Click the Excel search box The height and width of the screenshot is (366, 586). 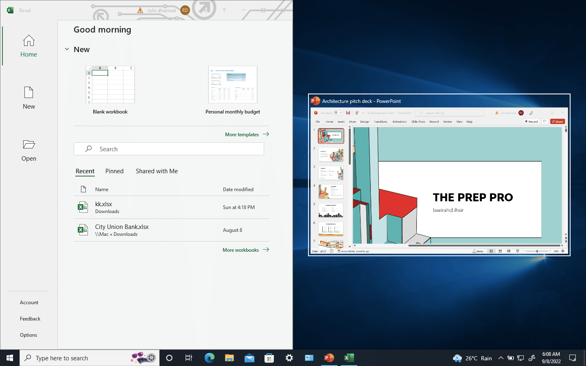click(168, 149)
